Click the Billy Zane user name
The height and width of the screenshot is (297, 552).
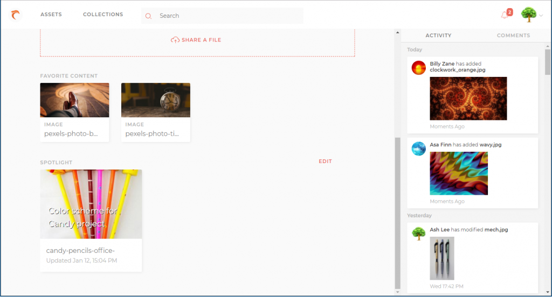pos(442,63)
